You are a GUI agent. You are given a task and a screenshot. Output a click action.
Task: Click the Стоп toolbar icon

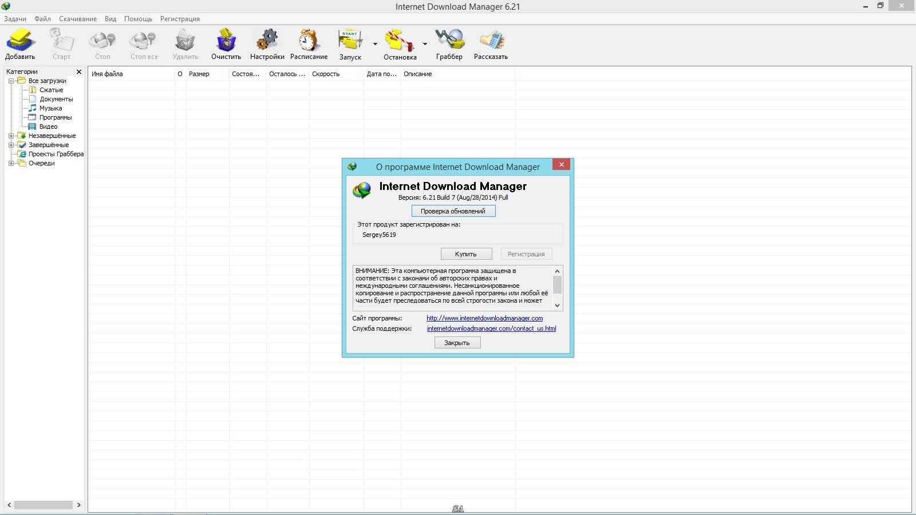102,40
